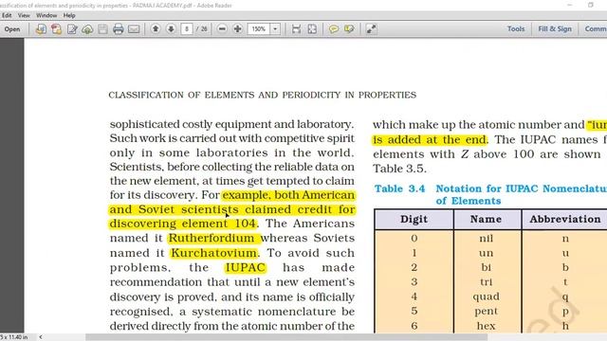
Task: Click the fit one full page icon
Action: coord(312,29)
